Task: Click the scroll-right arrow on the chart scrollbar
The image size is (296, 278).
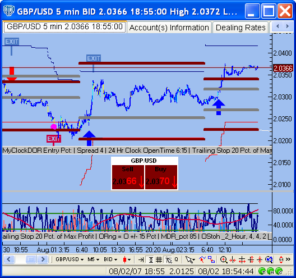Action: click(43, 259)
